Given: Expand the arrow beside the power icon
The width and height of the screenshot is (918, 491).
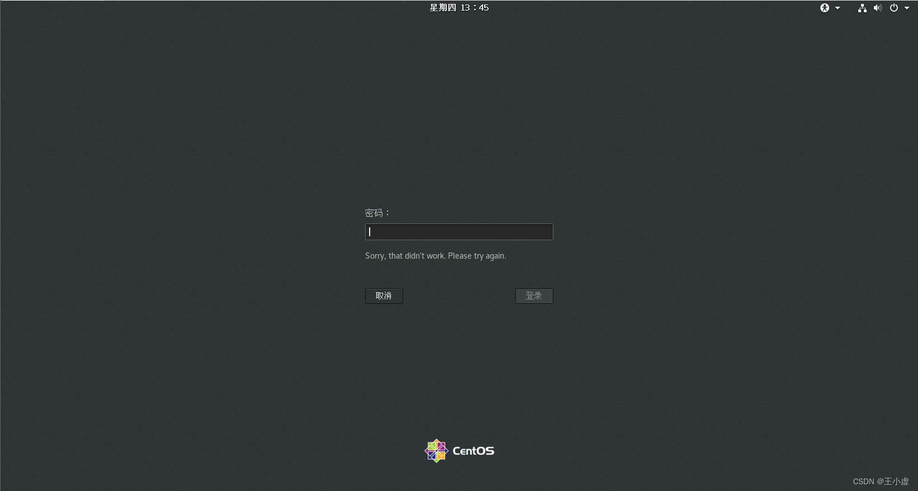Looking at the screenshot, I should (x=907, y=8).
